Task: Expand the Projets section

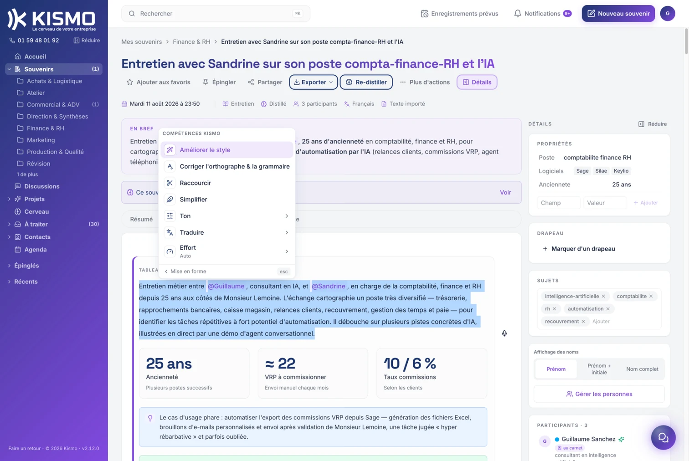Action: tap(9, 199)
